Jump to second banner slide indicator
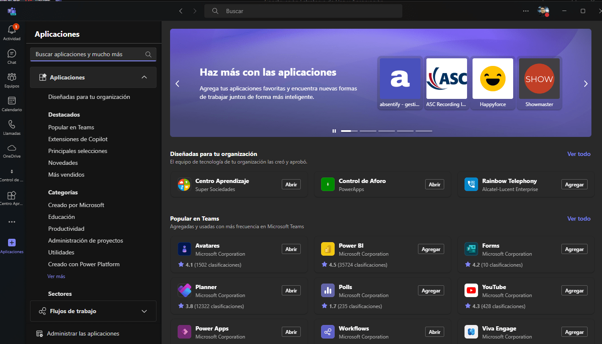Screen dimensions: 602x344 [x=368, y=131]
